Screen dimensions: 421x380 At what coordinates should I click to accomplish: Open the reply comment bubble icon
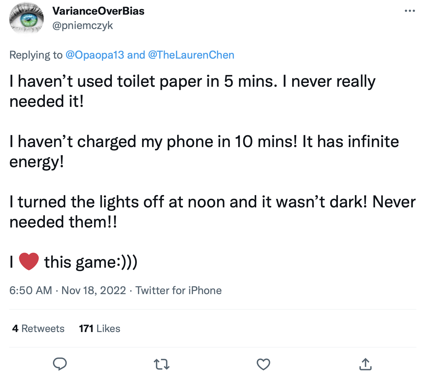[x=60, y=364]
